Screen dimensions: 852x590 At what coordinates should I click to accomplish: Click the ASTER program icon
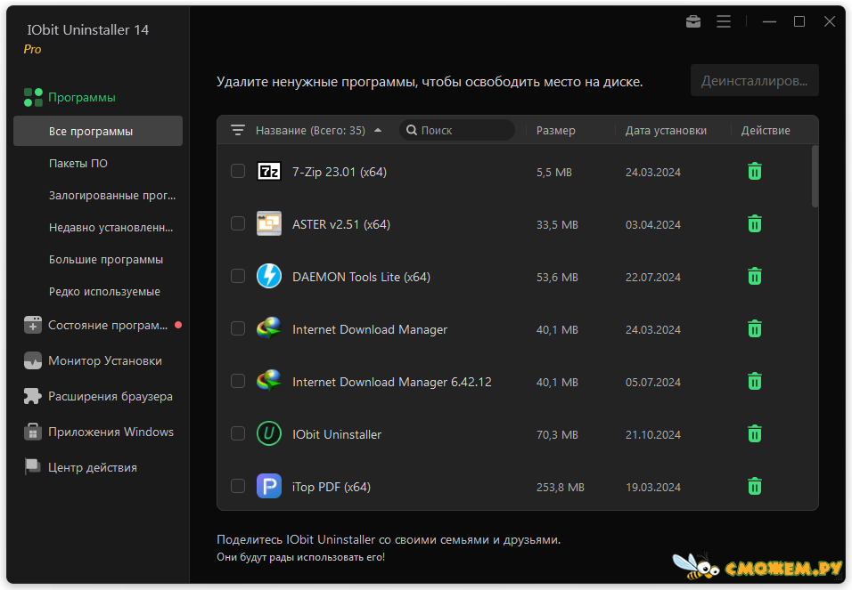269,223
